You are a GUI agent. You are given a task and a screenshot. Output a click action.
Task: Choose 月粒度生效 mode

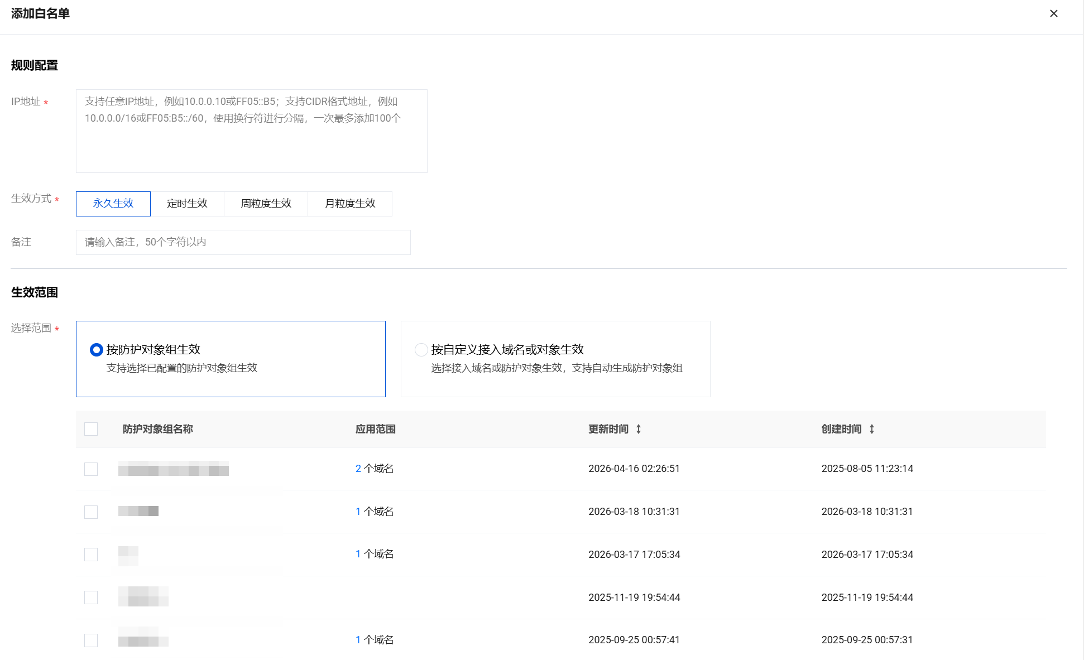(x=350, y=204)
